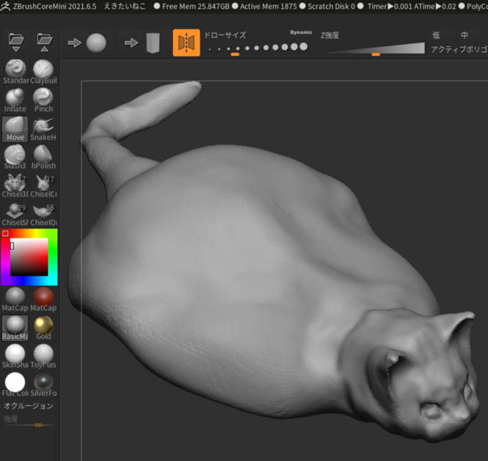Apply the red wax MatCap material

(x=43, y=299)
